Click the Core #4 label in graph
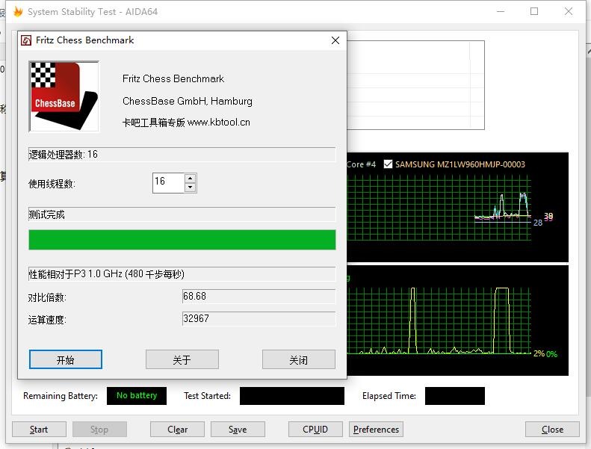 pyautogui.click(x=361, y=164)
